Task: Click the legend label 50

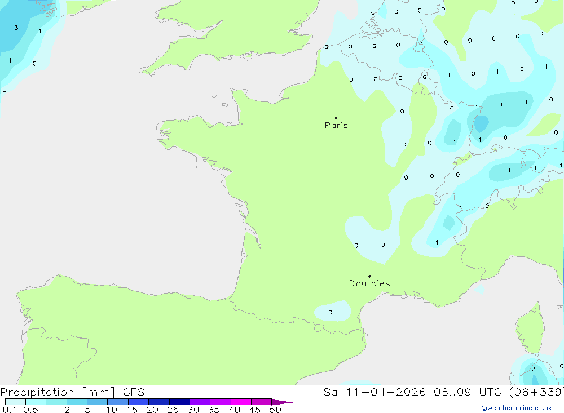Action: 275,410
